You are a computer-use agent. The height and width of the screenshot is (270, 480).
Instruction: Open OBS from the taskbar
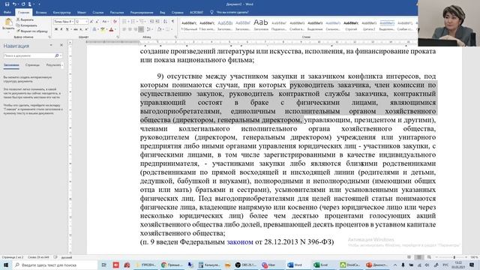point(245,265)
